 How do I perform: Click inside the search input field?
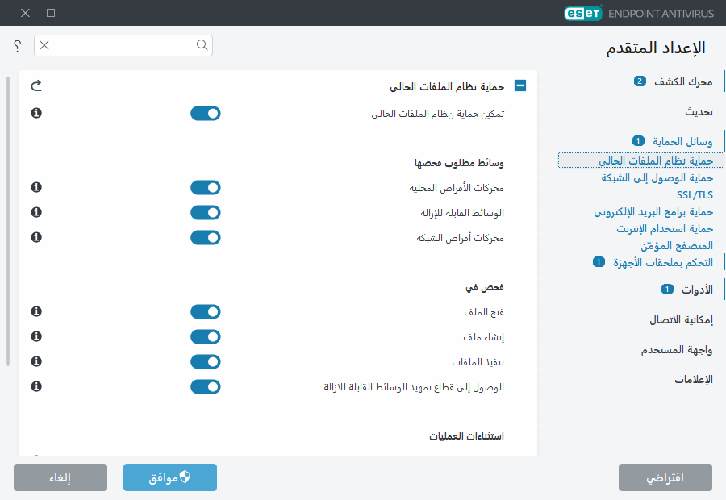(x=121, y=46)
